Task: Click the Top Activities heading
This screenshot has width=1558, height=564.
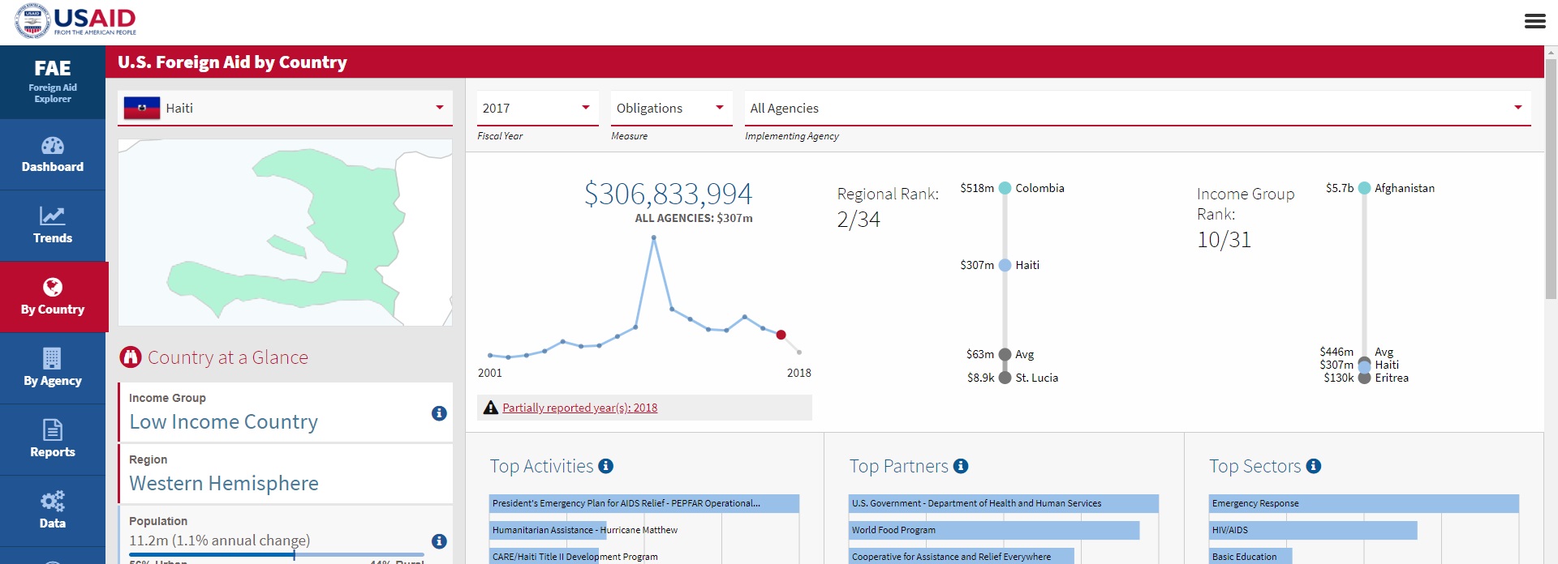Action: tap(541, 466)
